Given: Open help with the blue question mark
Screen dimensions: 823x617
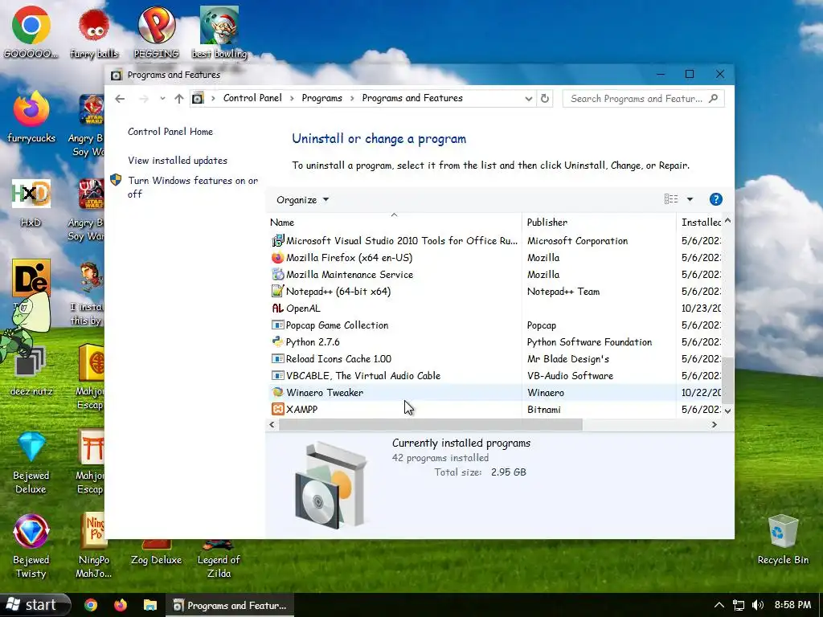Looking at the screenshot, I should [x=715, y=199].
